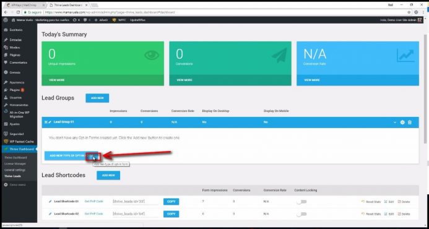The image size is (429, 229).
Task: Click pencil icon beside Lead Shortcode 02
Action: [x=50, y=214]
